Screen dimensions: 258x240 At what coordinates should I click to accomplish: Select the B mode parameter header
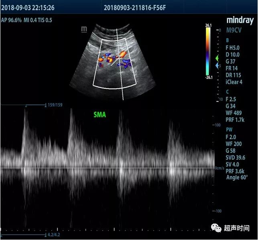(228, 40)
